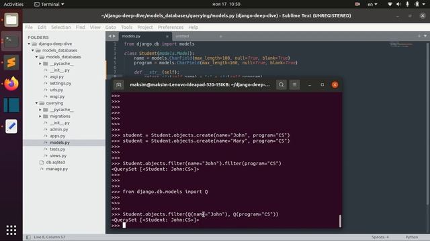The image size is (430, 241).
Task: Click the microphone indicator in the top bar
Action: pos(408,4)
